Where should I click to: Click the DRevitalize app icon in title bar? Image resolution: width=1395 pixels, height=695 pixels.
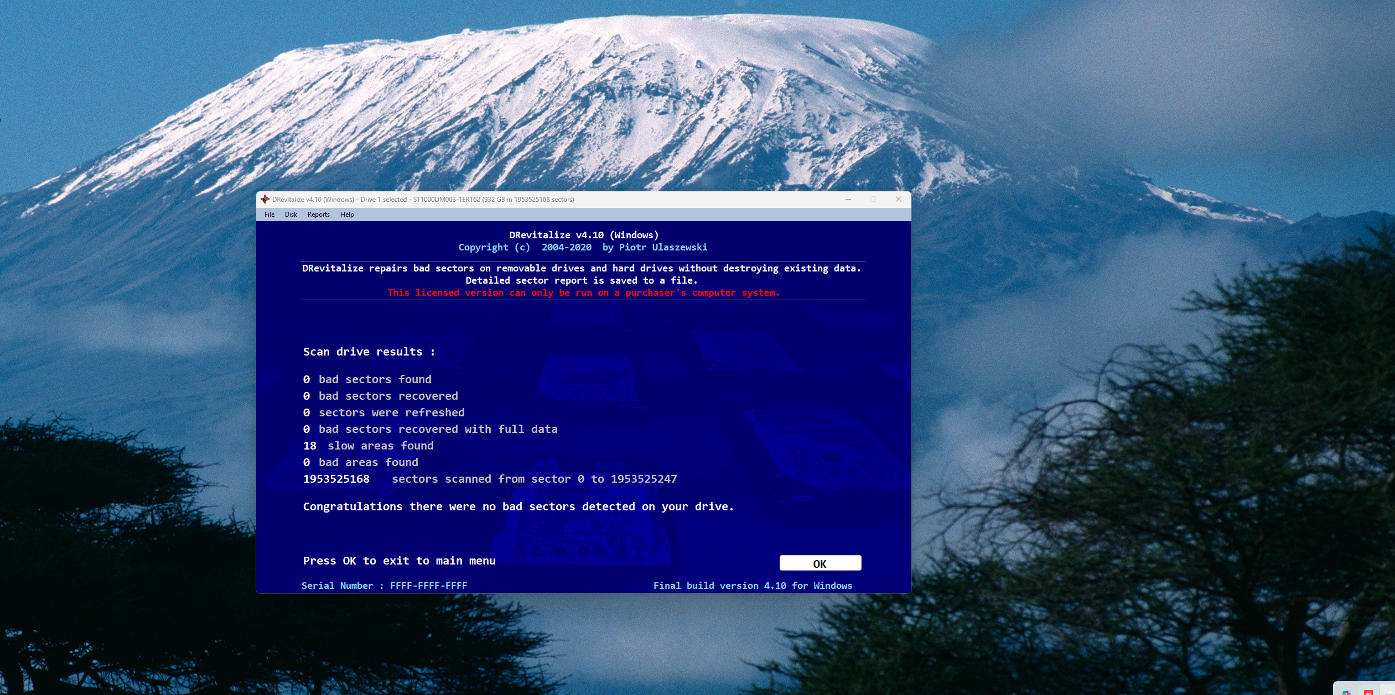click(265, 199)
